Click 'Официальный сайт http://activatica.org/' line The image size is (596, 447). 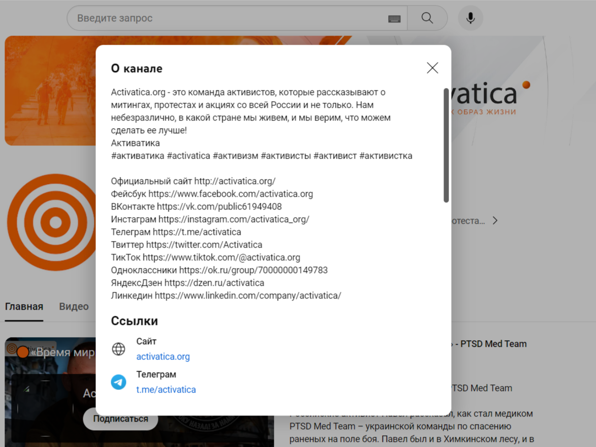tap(193, 181)
